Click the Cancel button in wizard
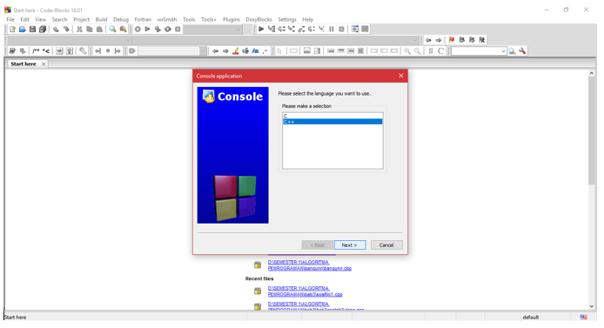 386,244
